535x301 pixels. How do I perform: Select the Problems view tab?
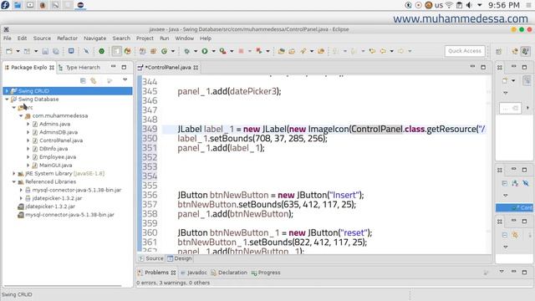pos(156,273)
